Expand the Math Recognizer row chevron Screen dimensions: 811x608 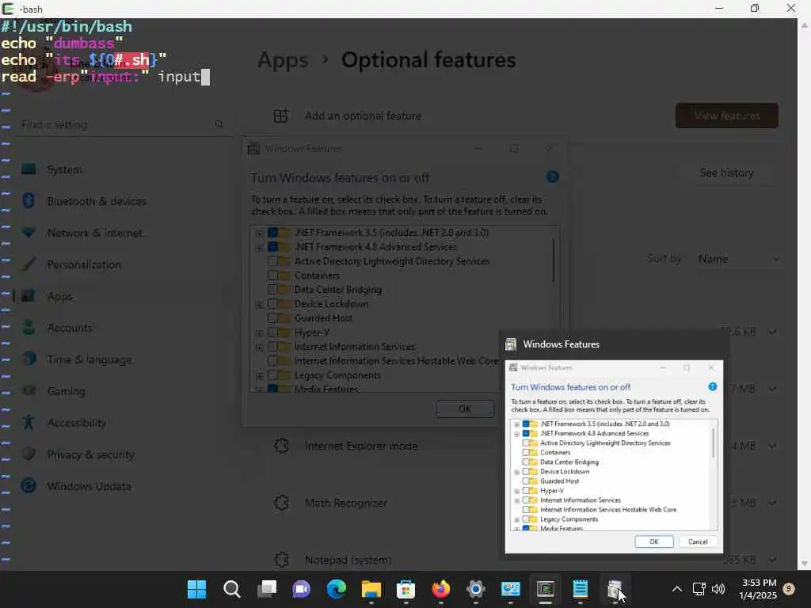[x=771, y=503]
